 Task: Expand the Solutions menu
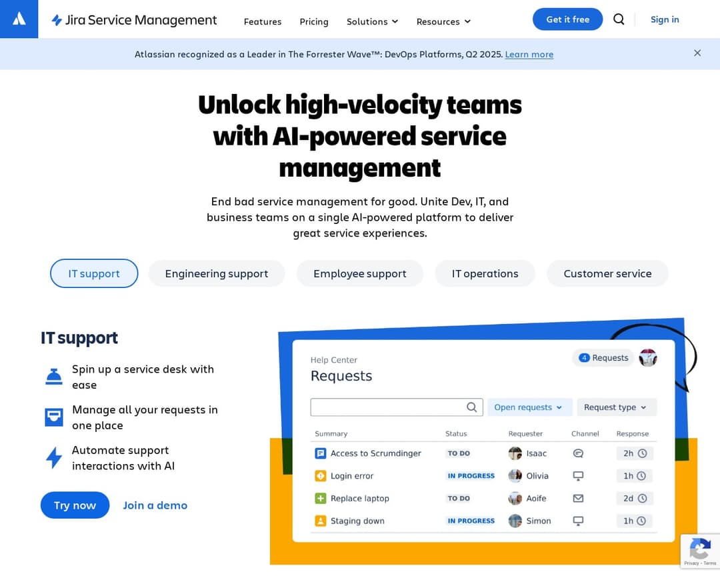point(372,21)
